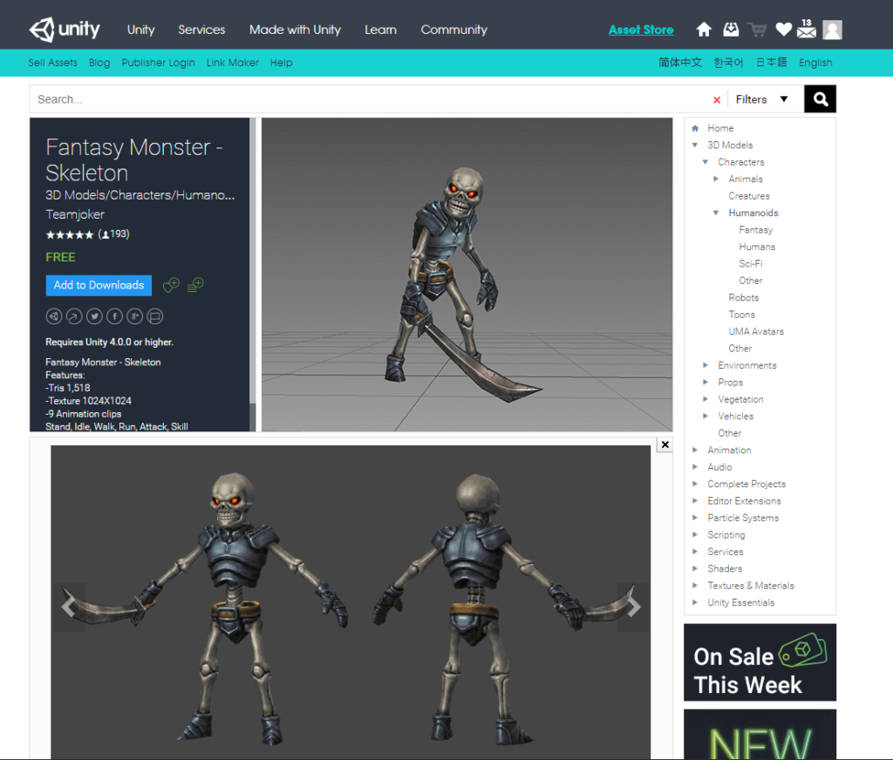
Task: Open the Learn menu
Action: click(x=380, y=30)
